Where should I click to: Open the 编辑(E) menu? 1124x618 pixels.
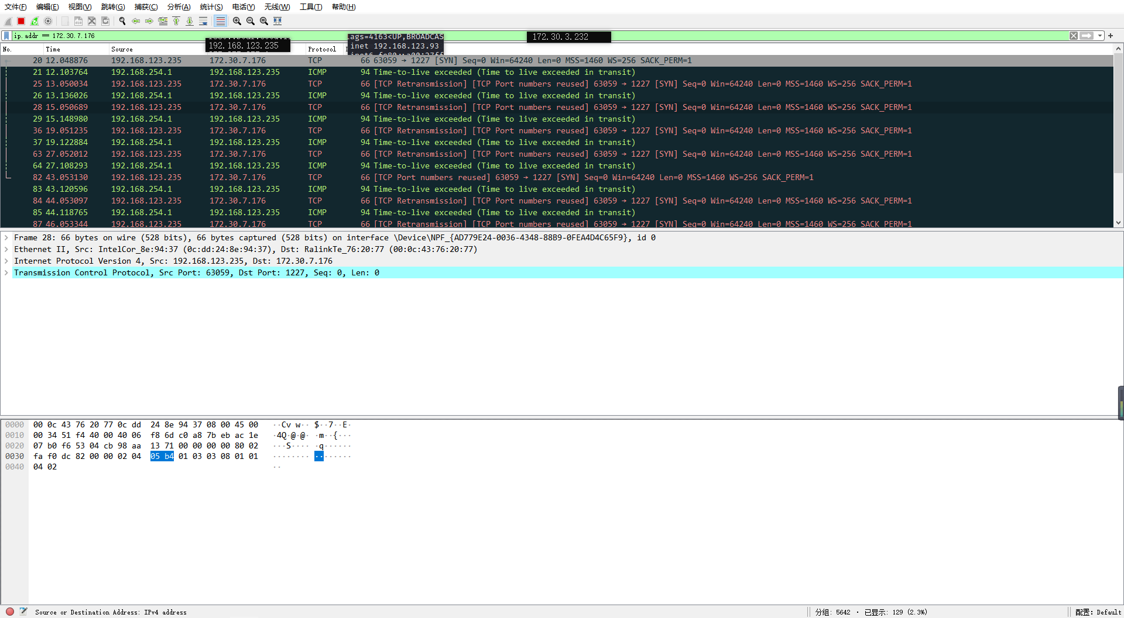pos(47,7)
